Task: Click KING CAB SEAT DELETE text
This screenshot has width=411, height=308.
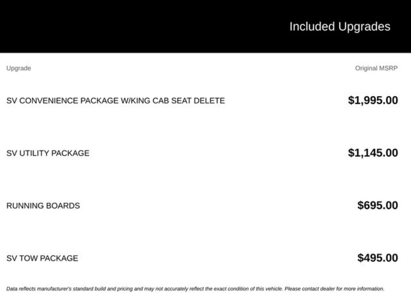Action: pos(178,101)
